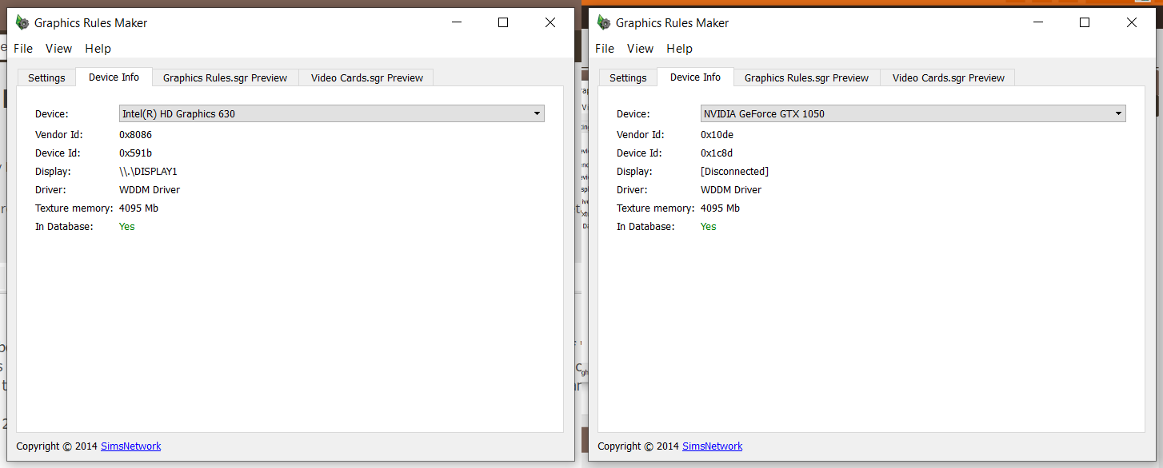Open SimsNetwork link in right window

(x=713, y=446)
